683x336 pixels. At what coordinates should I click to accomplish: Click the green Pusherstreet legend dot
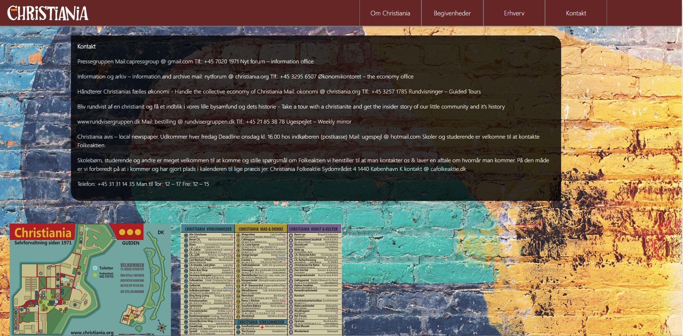point(95,275)
